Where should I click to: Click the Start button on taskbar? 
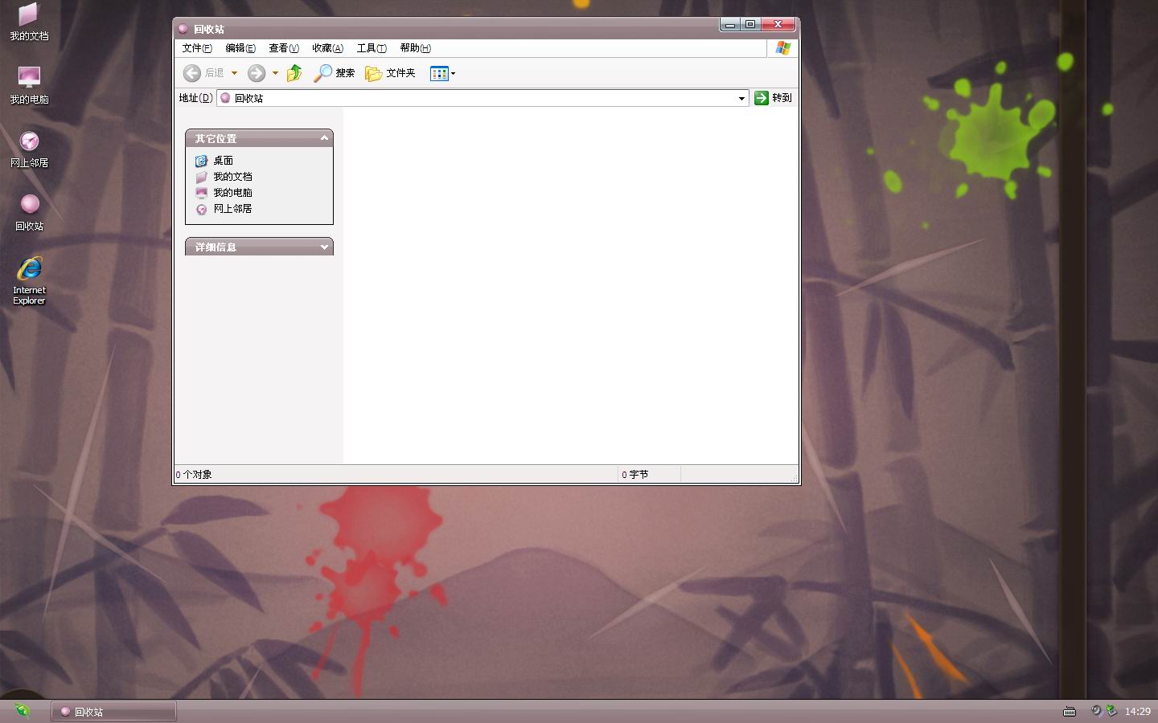pos(22,710)
